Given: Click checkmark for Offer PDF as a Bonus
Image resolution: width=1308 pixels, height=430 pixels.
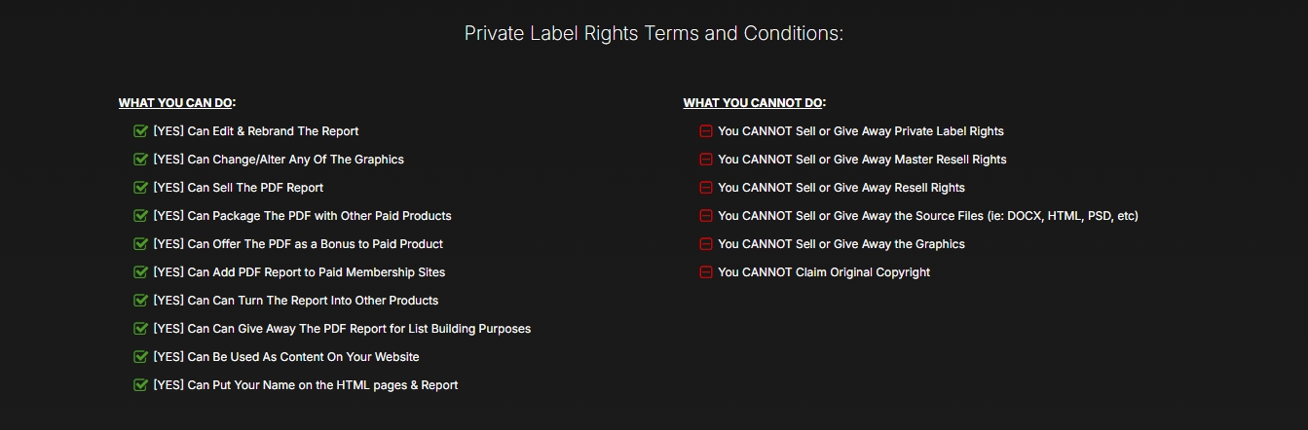Looking at the screenshot, I should (x=140, y=244).
